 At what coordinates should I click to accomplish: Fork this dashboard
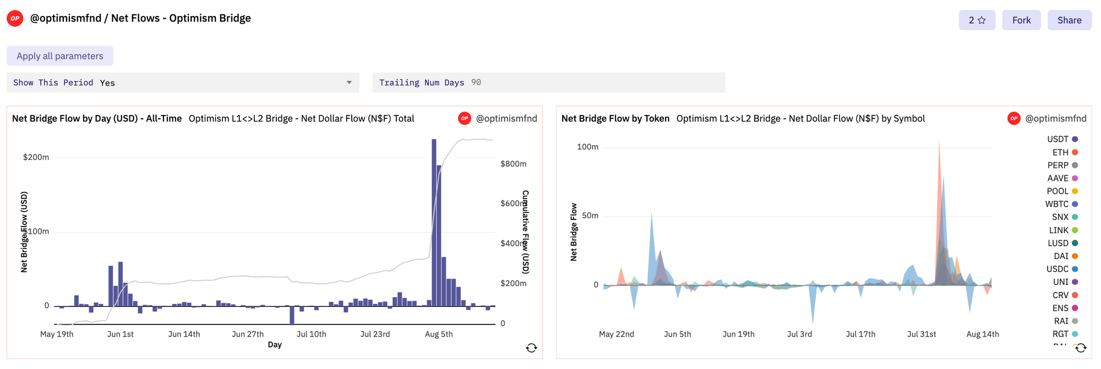click(1021, 20)
